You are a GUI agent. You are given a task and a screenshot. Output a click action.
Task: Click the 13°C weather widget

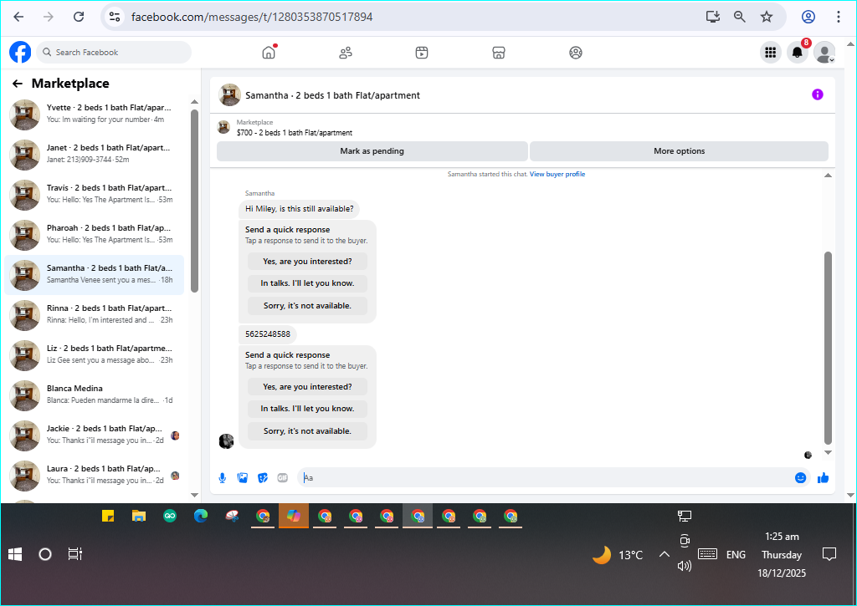tap(618, 555)
